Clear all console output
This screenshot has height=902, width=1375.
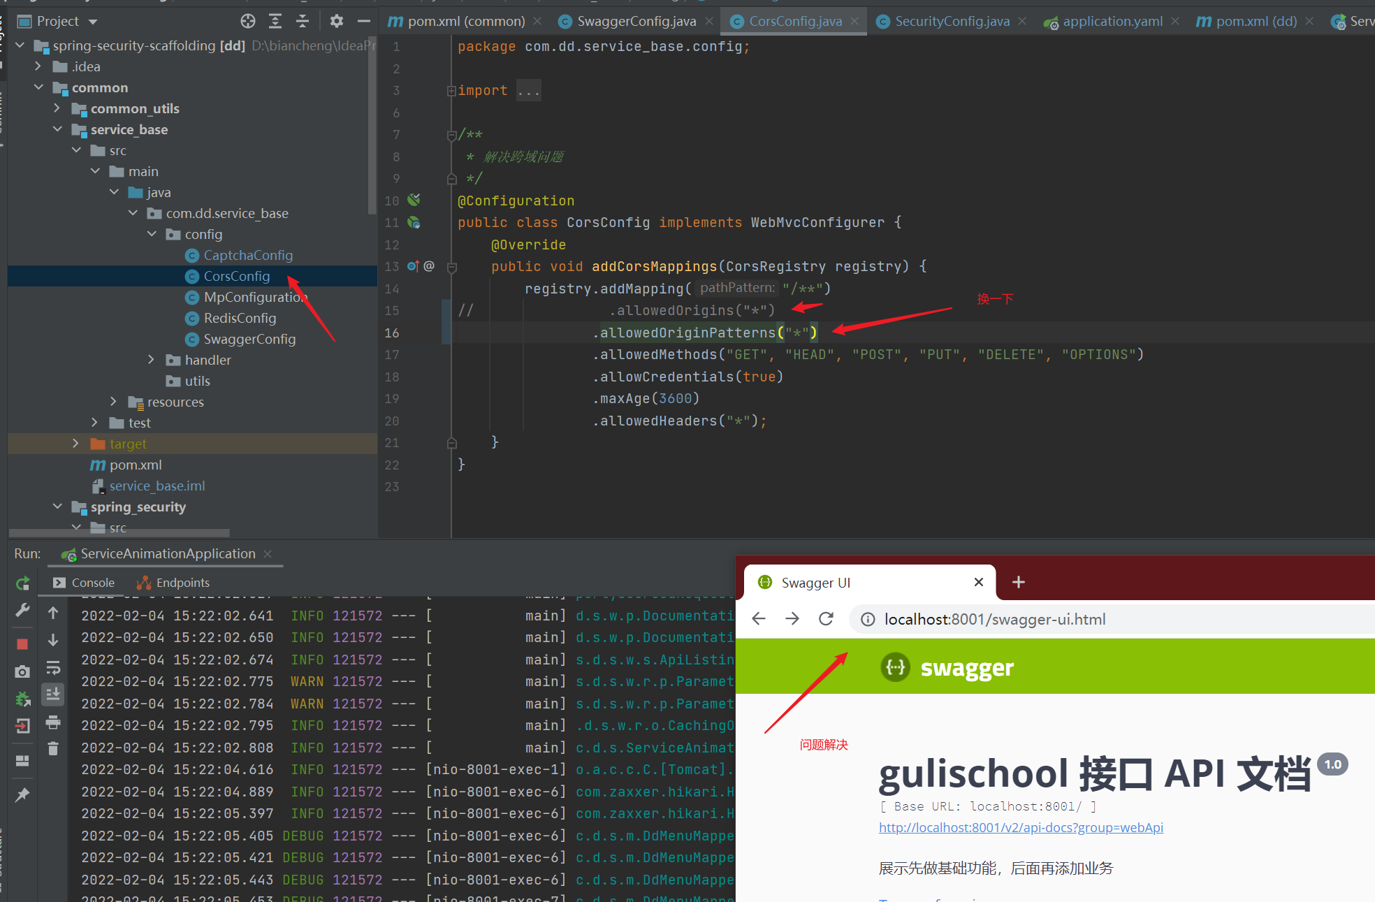click(x=53, y=749)
